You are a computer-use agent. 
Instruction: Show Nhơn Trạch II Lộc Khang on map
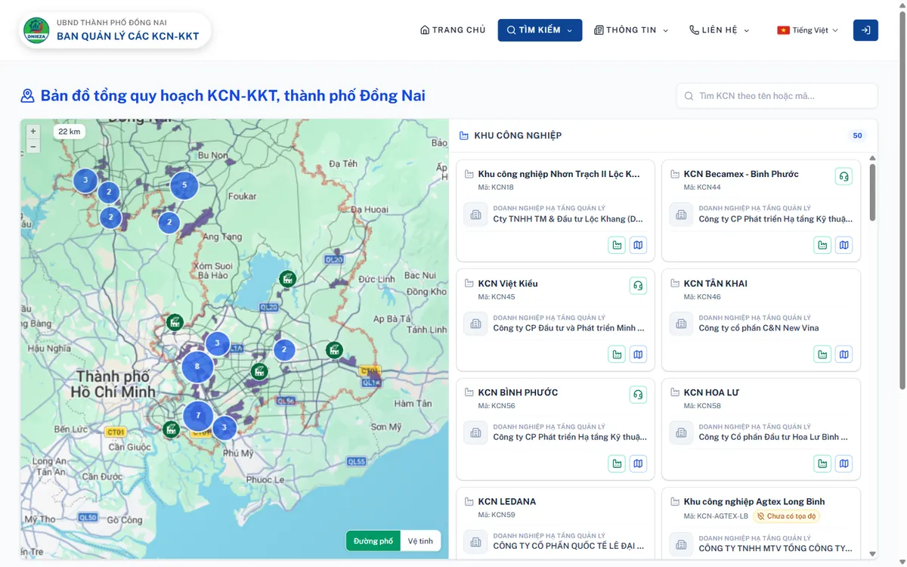tap(639, 245)
